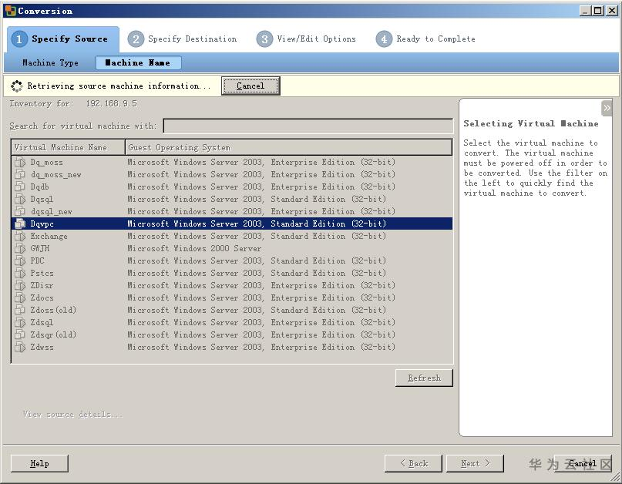Select the Zdsqr(old) name text

point(53,334)
